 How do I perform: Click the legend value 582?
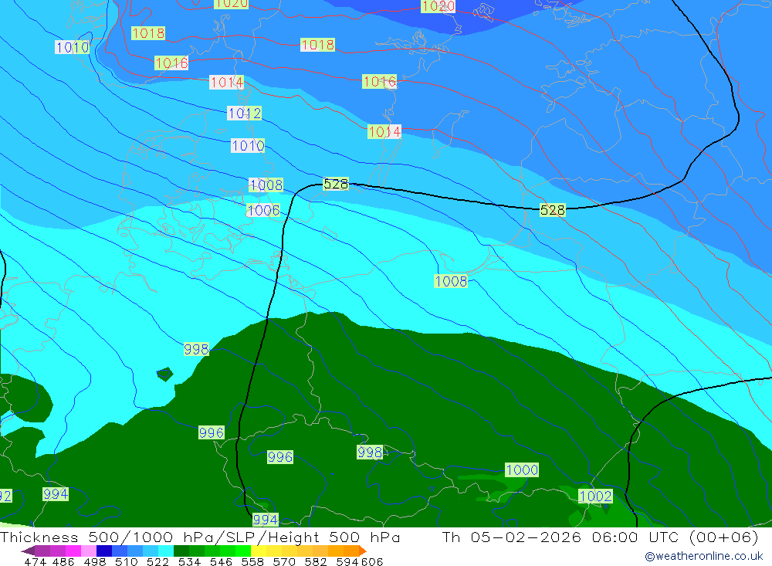[315, 561]
